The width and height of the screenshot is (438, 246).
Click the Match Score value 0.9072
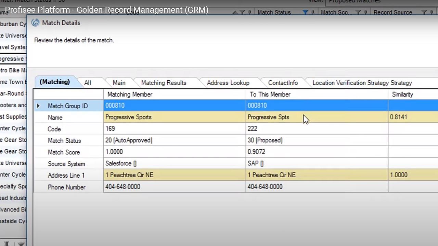(x=317, y=152)
